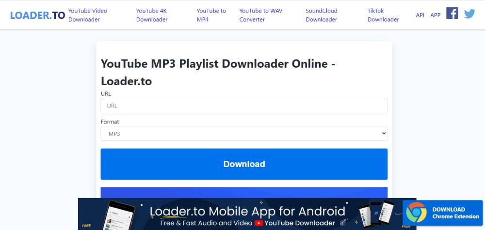The image size is (485, 230).
Task: Open SoundCloud Downloader page
Action: click(322, 15)
